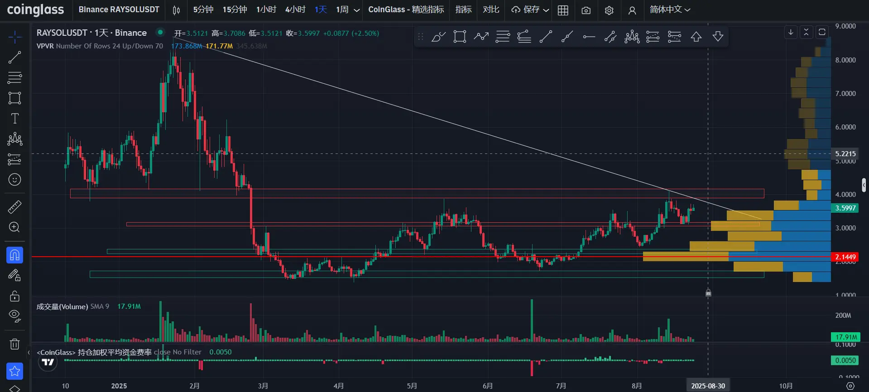Toggle the magnet snap mode
Viewport: 869px width, 392px height.
[14, 255]
